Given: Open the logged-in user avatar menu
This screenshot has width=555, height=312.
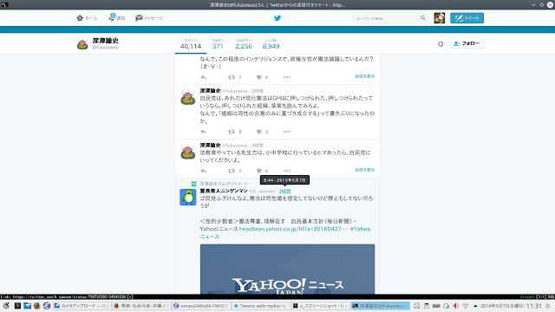Looking at the screenshot, I should tap(440, 18).
